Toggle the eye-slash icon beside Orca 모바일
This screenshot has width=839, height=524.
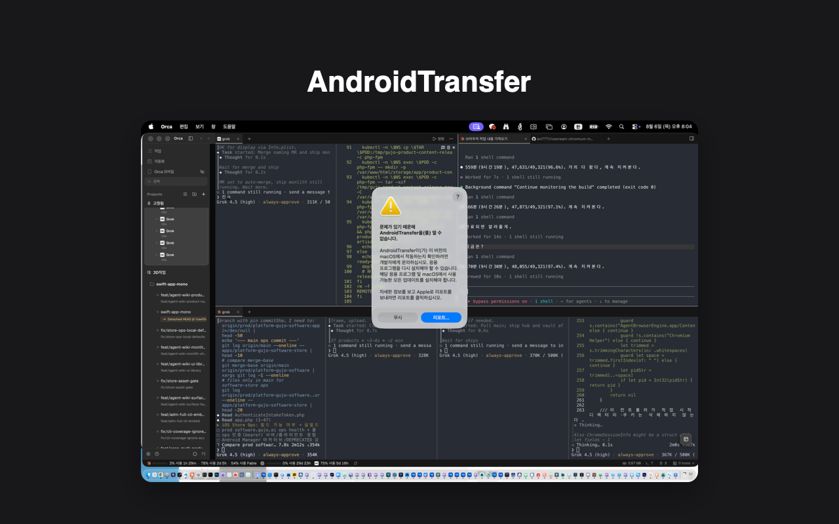[x=202, y=172]
